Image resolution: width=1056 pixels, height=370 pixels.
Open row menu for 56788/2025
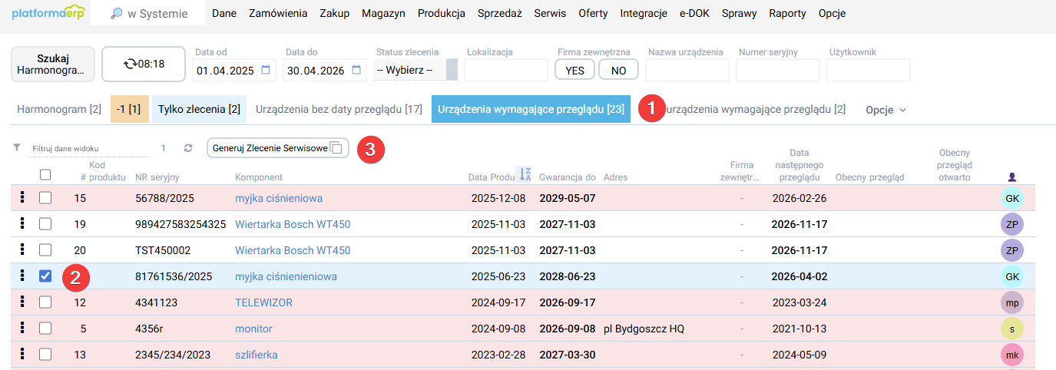[22, 197]
